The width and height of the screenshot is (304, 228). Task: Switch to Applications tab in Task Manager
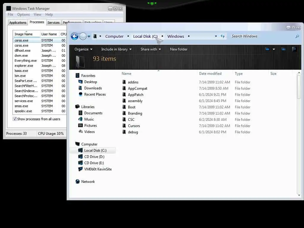click(18, 23)
